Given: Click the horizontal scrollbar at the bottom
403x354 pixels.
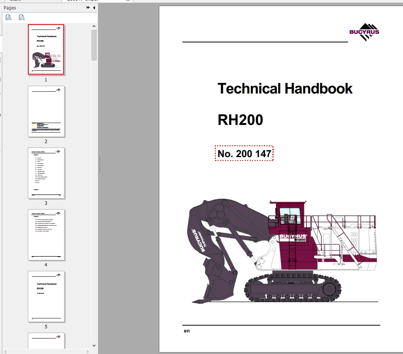Looking at the screenshot, I should pyautogui.click(x=45, y=351).
